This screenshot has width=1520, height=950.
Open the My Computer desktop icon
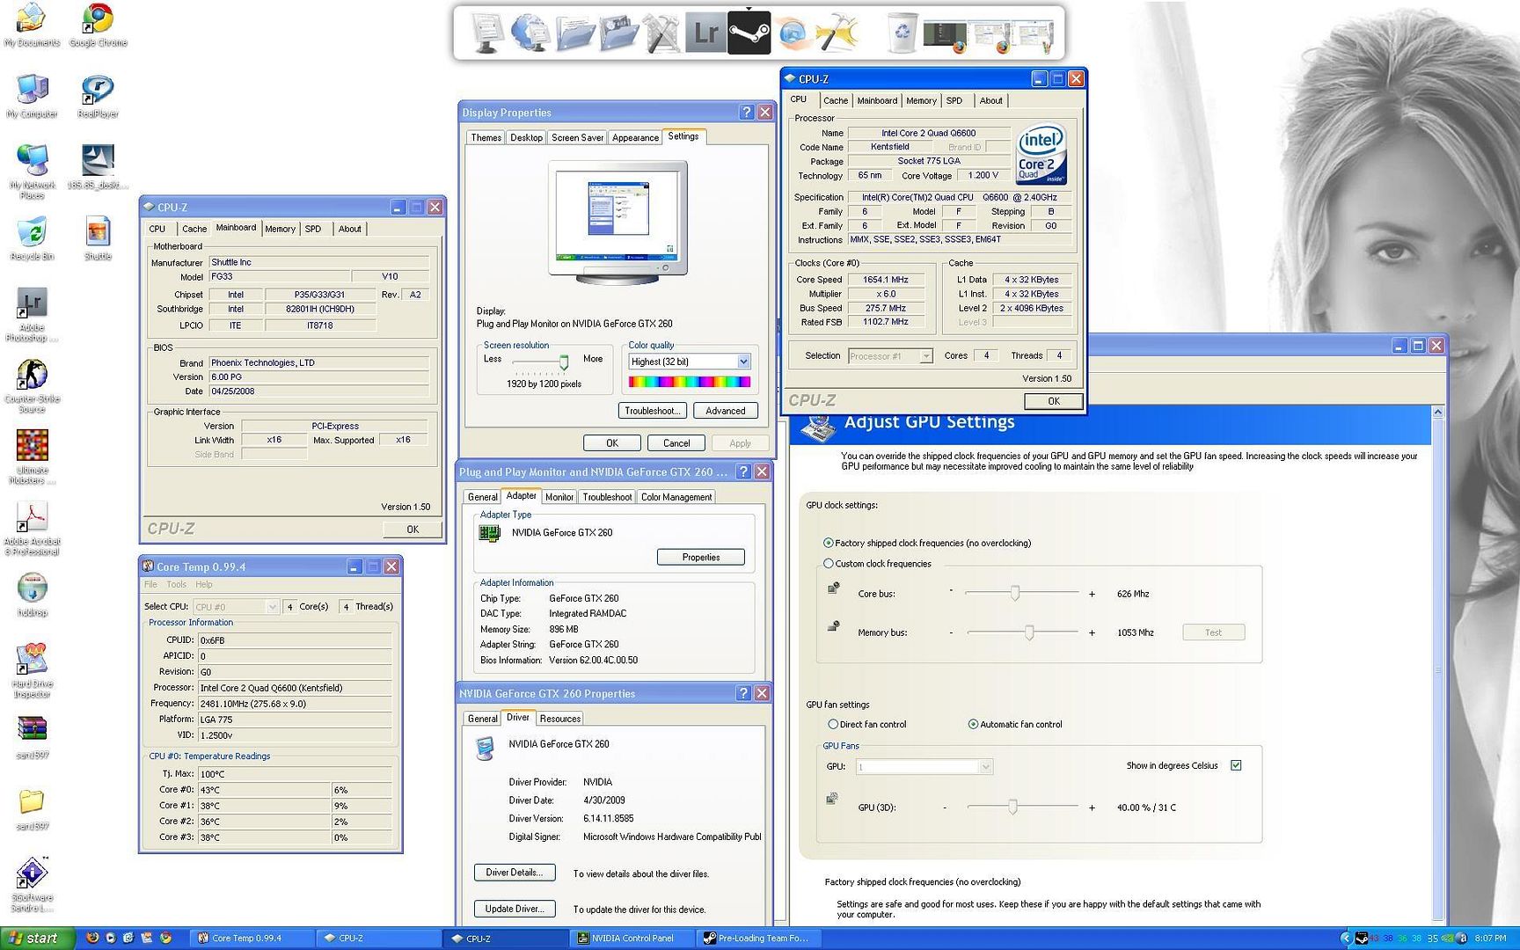coord(32,96)
